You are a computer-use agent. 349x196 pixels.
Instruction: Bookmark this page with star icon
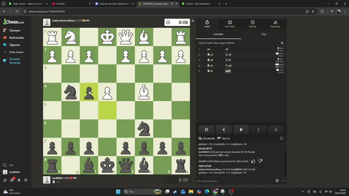point(313,11)
